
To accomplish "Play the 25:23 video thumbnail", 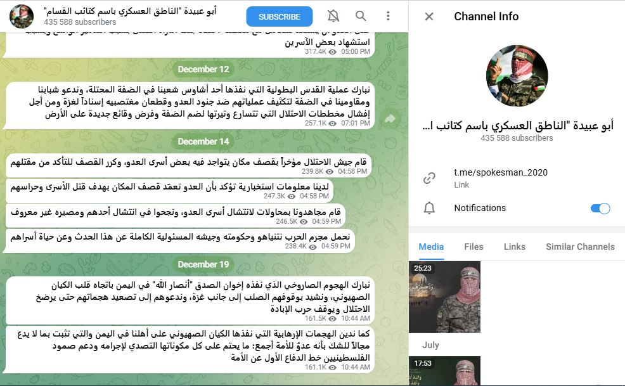I will [444, 297].
